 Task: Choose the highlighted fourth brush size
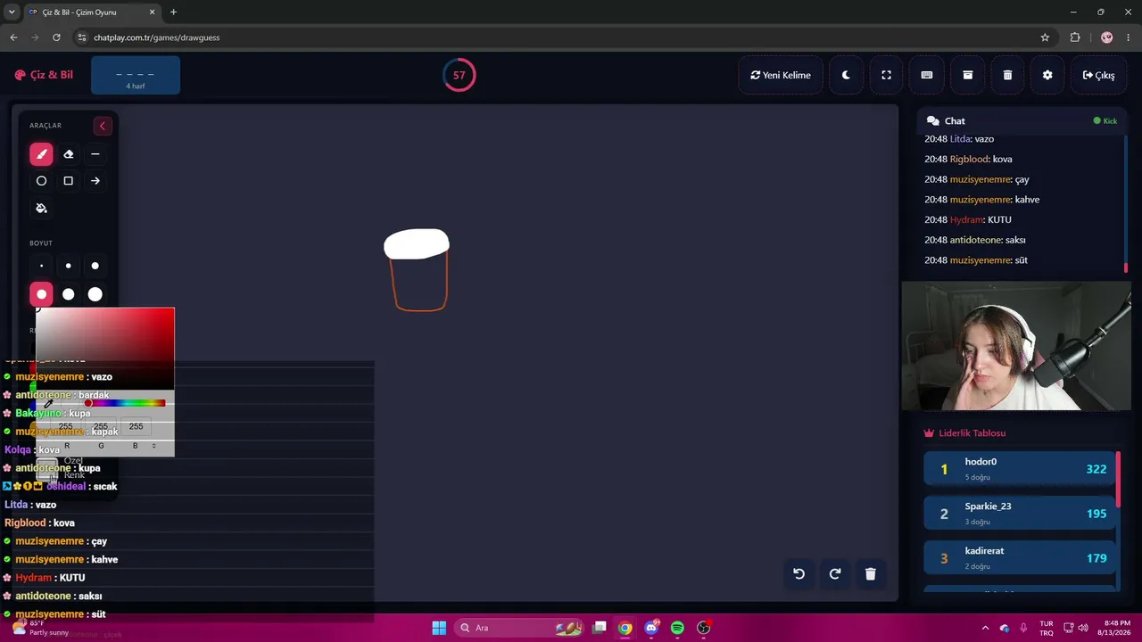pyautogui.click(x=41, y=294)
